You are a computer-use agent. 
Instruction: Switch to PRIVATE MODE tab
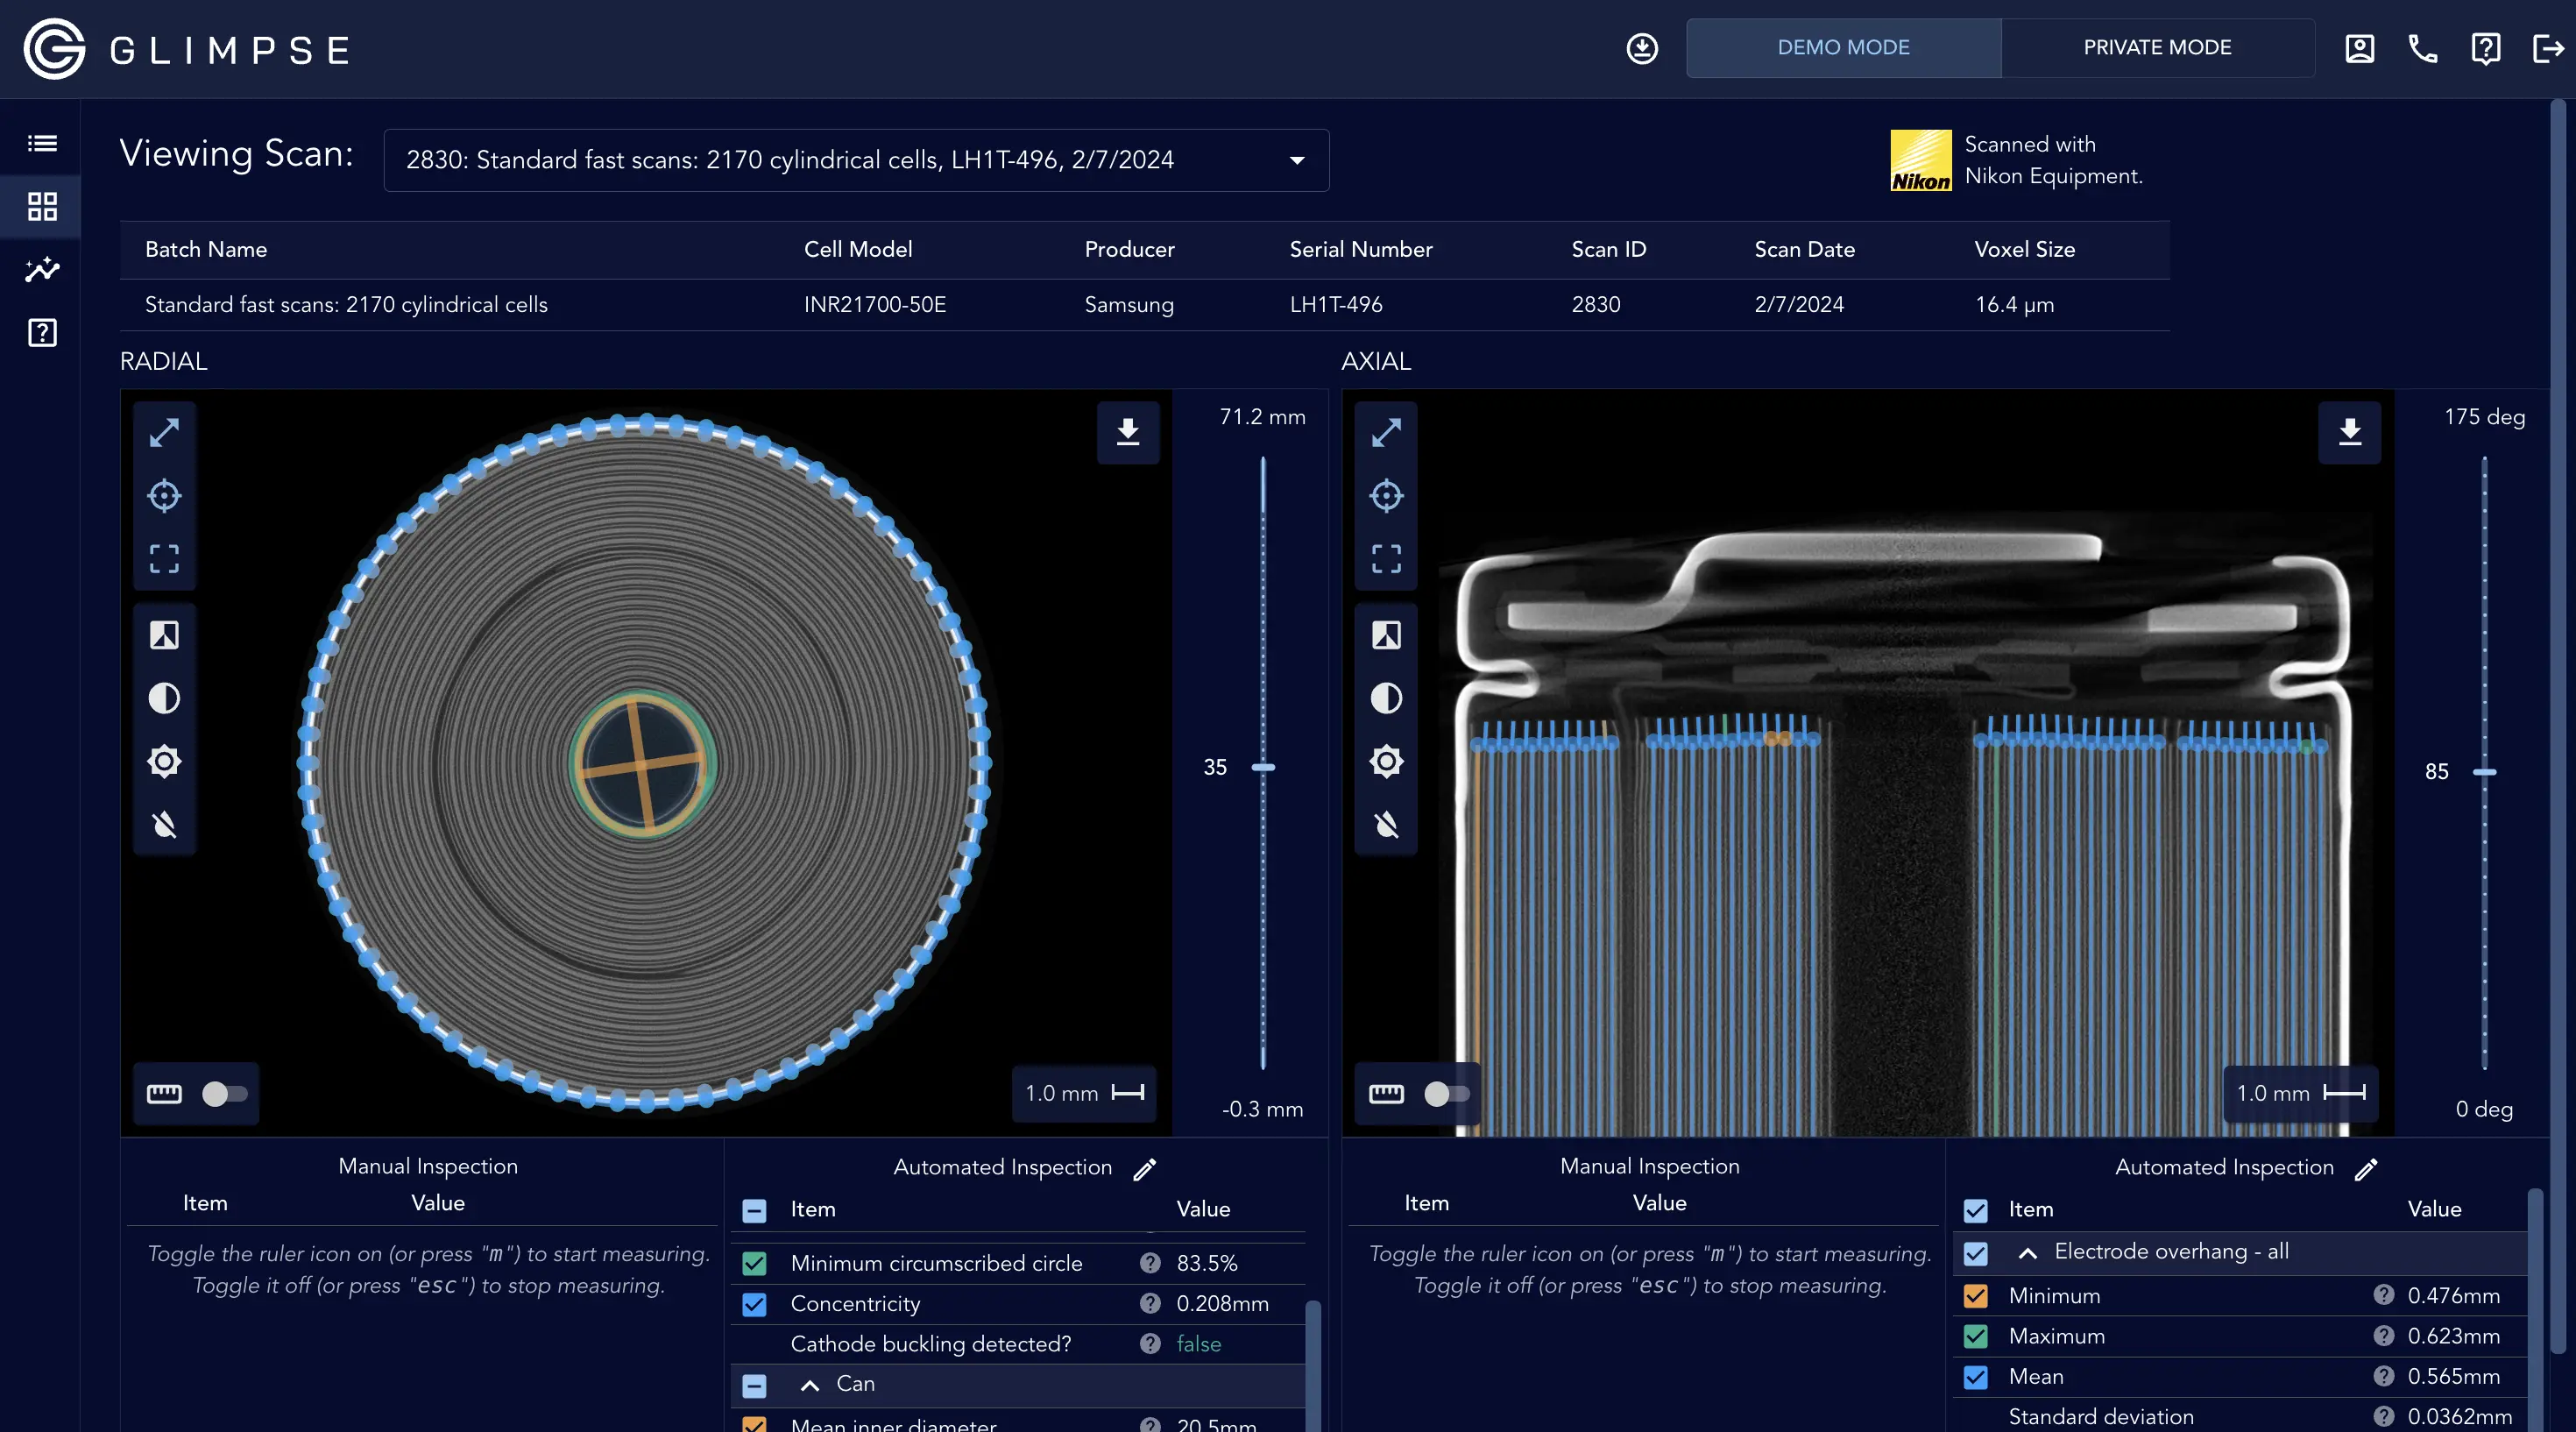pyautogui.click(x=2157, y=48)
